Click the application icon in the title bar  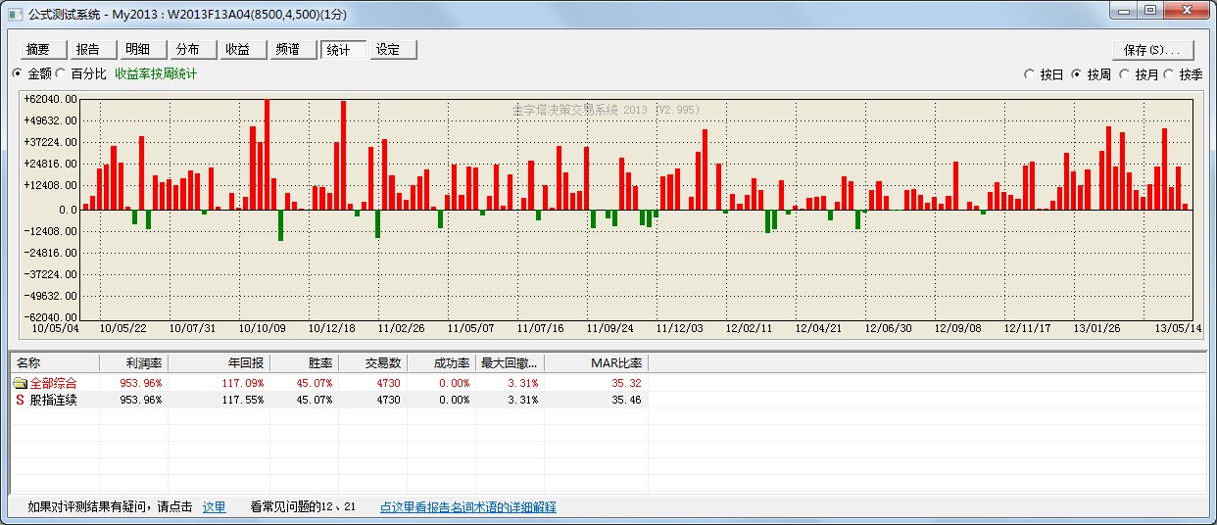[14, 15]
